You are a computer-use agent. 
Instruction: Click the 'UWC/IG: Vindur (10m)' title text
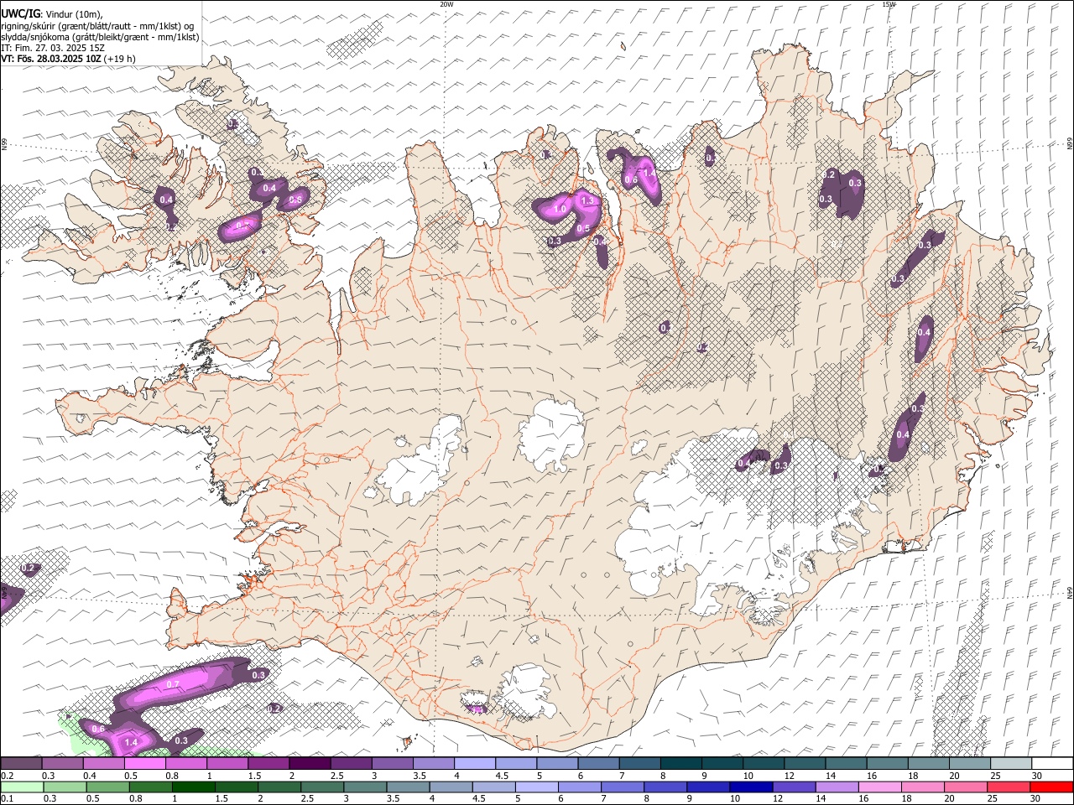pyautogui.click(x=52, y=13)
